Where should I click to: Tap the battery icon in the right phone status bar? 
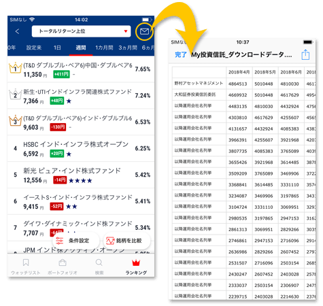pos(308,42)
